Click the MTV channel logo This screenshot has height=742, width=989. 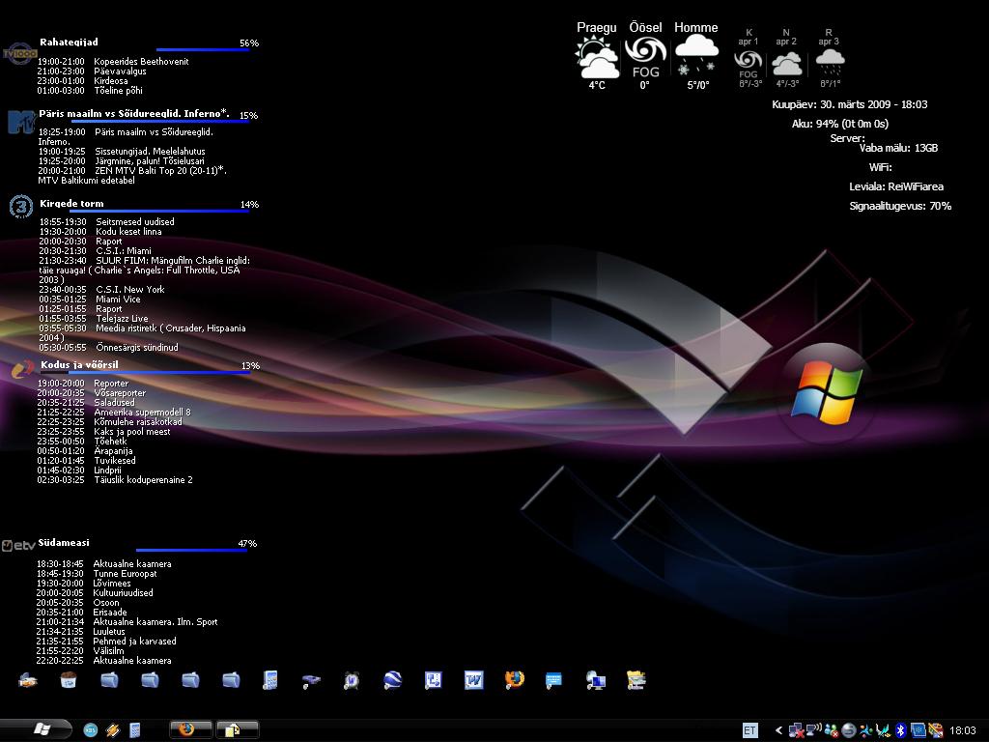[x=21, y=122]
